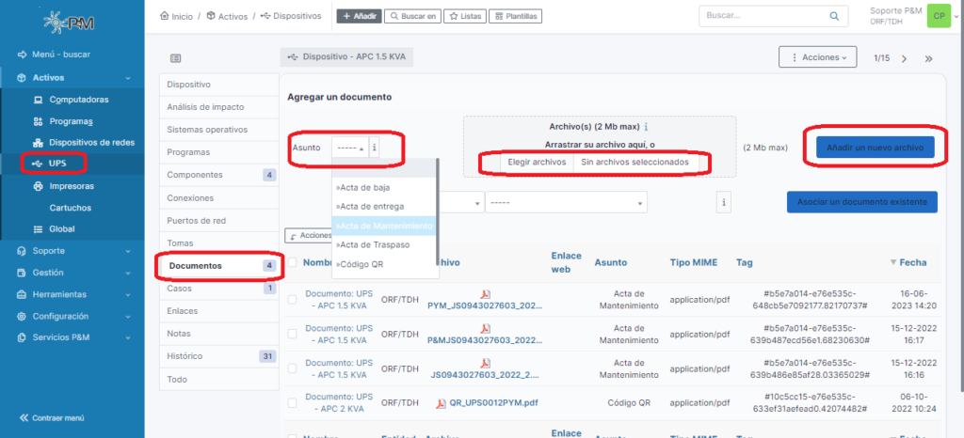Select all documents with header checkbox

tap(292, 263)
